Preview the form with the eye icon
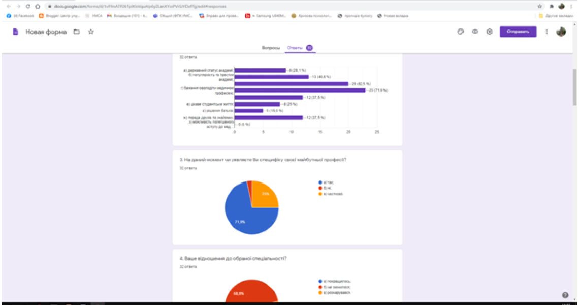 pos(475,32)
